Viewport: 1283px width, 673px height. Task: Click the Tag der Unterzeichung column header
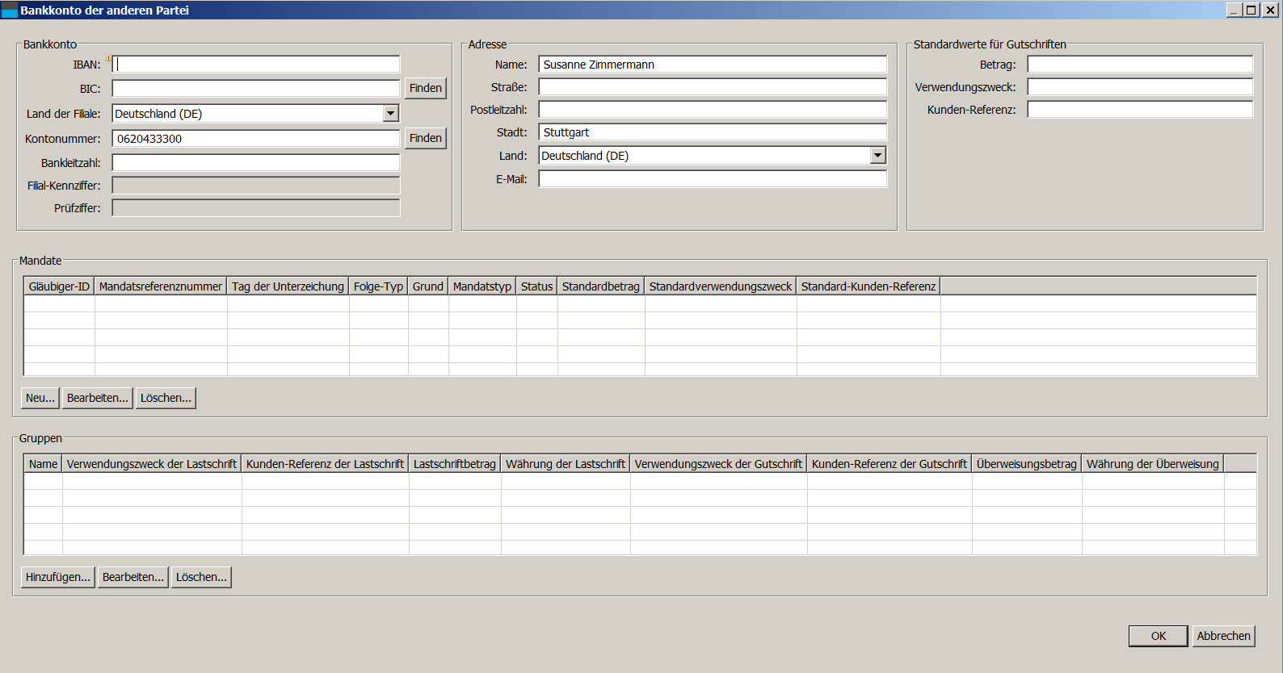coord(288,286)
